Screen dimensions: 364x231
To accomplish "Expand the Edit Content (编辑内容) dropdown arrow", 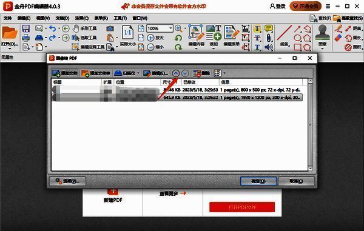I will coord(196,49).
